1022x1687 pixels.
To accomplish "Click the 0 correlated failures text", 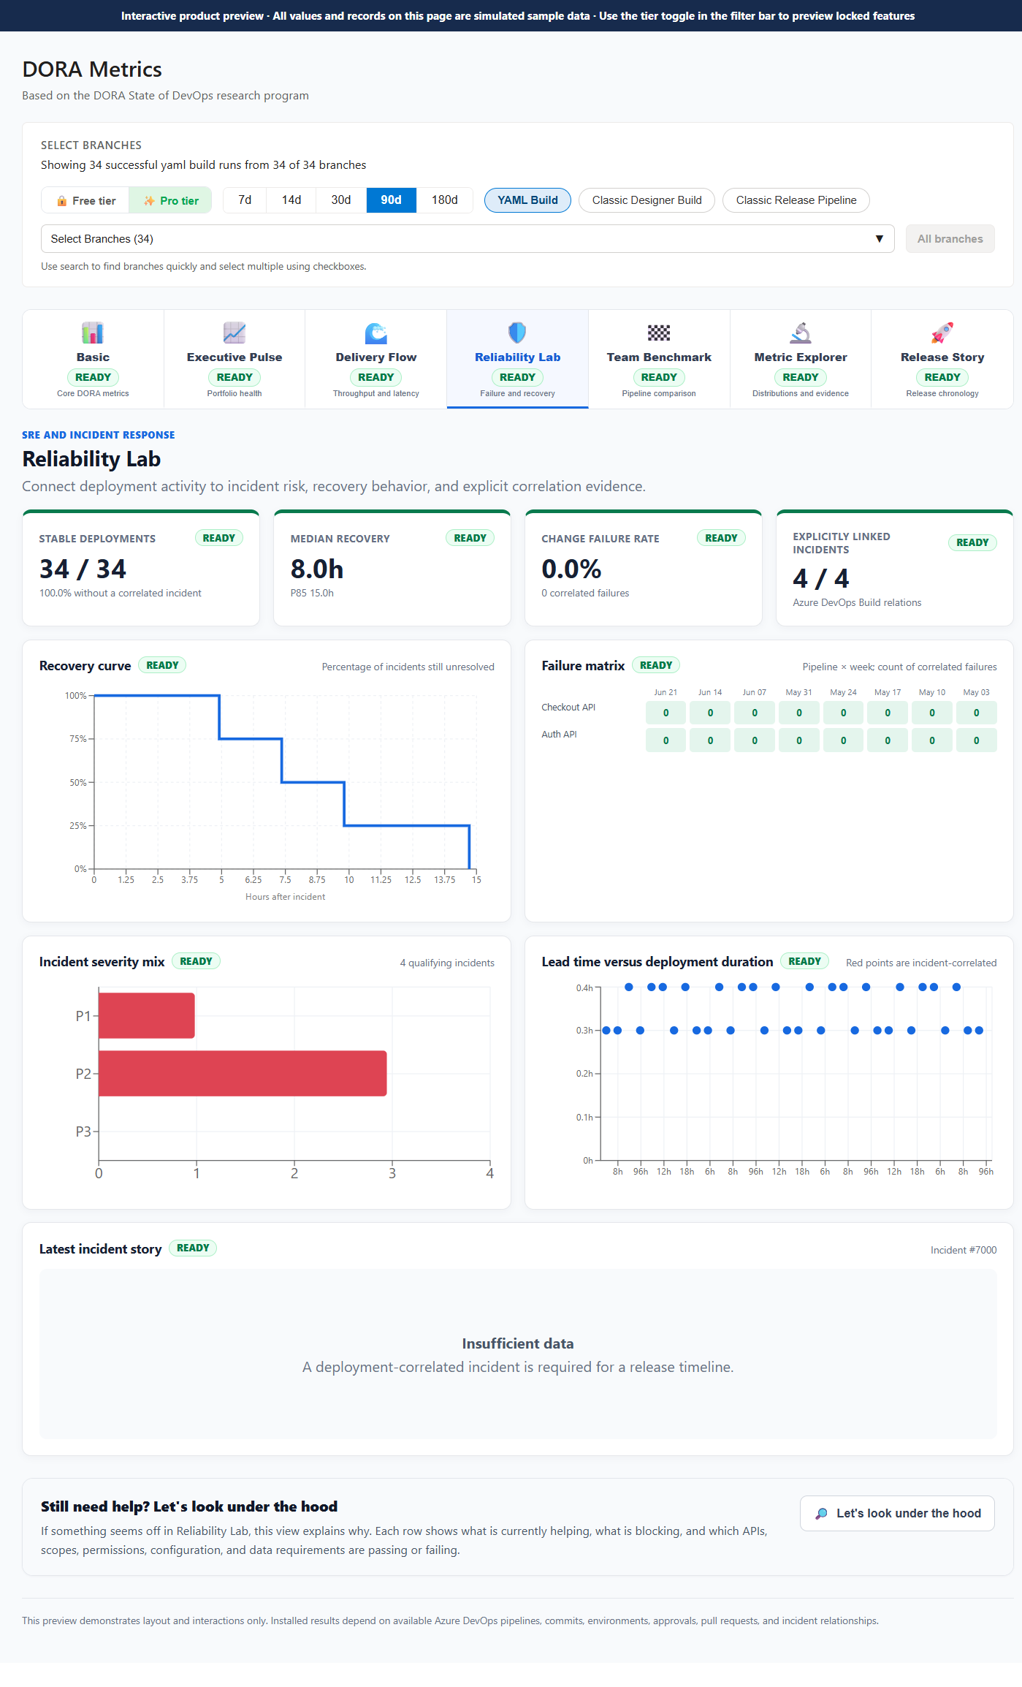I will tap(585, 593).
